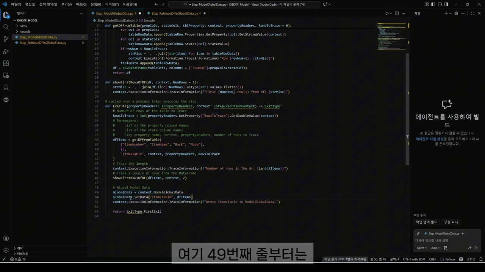Run the Python file with play button
This screenshot has height=272, width=485.
386,13
